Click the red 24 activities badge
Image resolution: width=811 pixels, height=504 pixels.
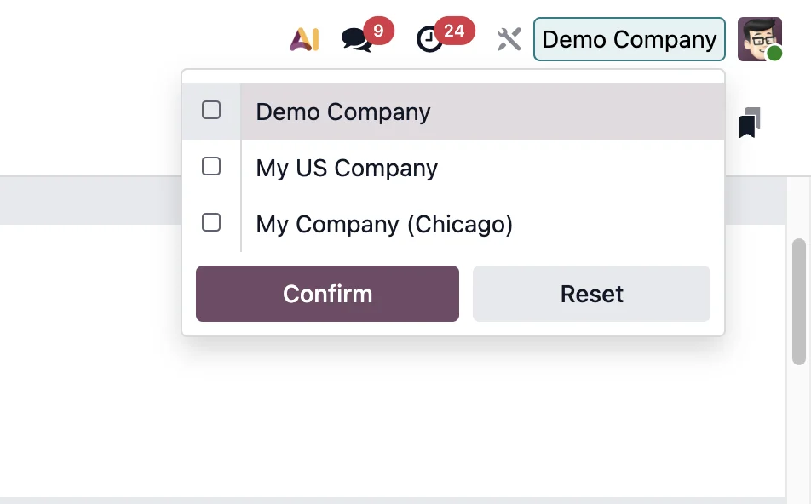pyautogui.click(x=454, y=31)
